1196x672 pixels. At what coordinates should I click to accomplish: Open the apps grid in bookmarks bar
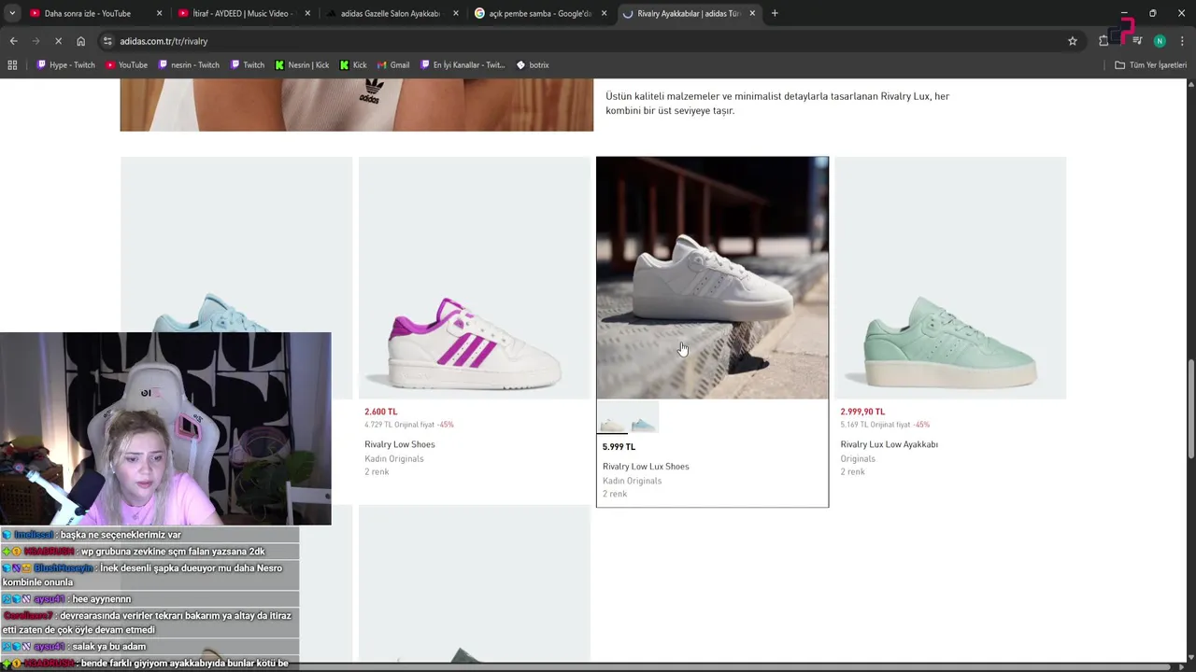point(12,65)
